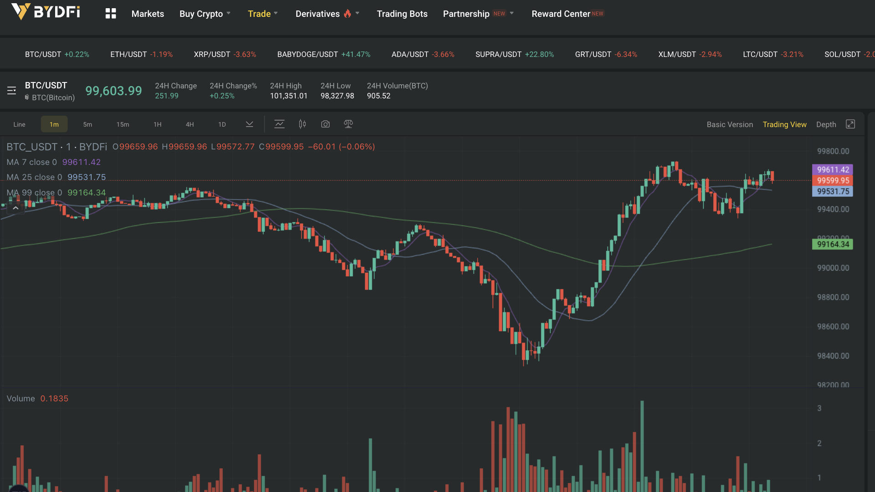Screen dimensions: 875x492
Task: Select the candlestick style icon
Action: 302,124
